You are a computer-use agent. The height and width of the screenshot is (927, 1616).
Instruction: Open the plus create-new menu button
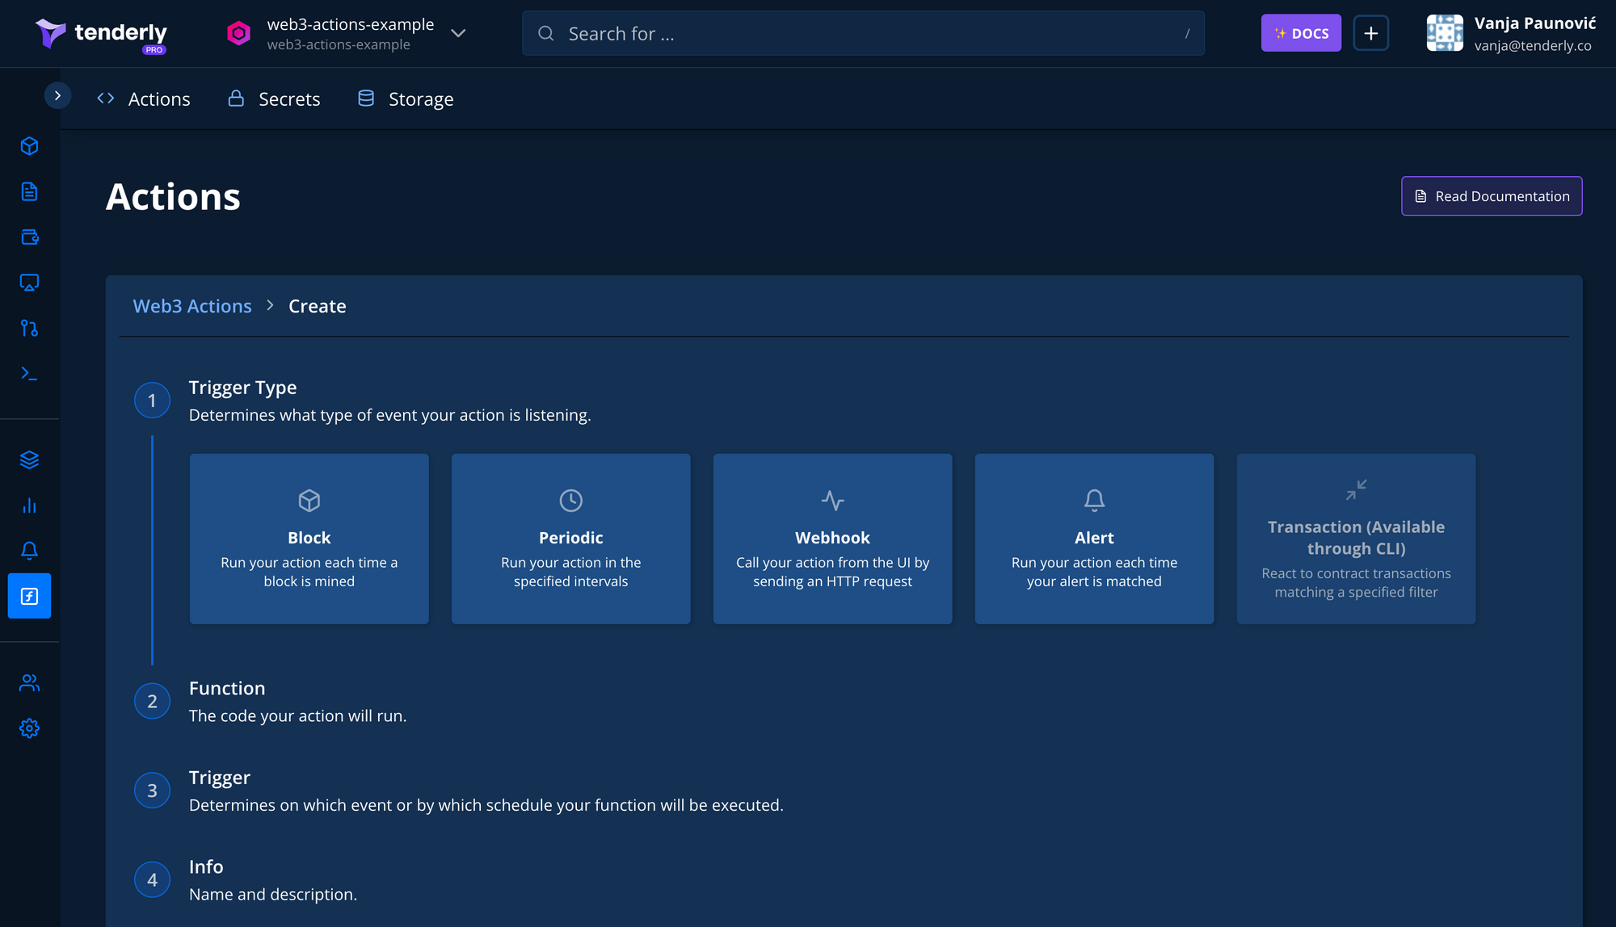1370,33
